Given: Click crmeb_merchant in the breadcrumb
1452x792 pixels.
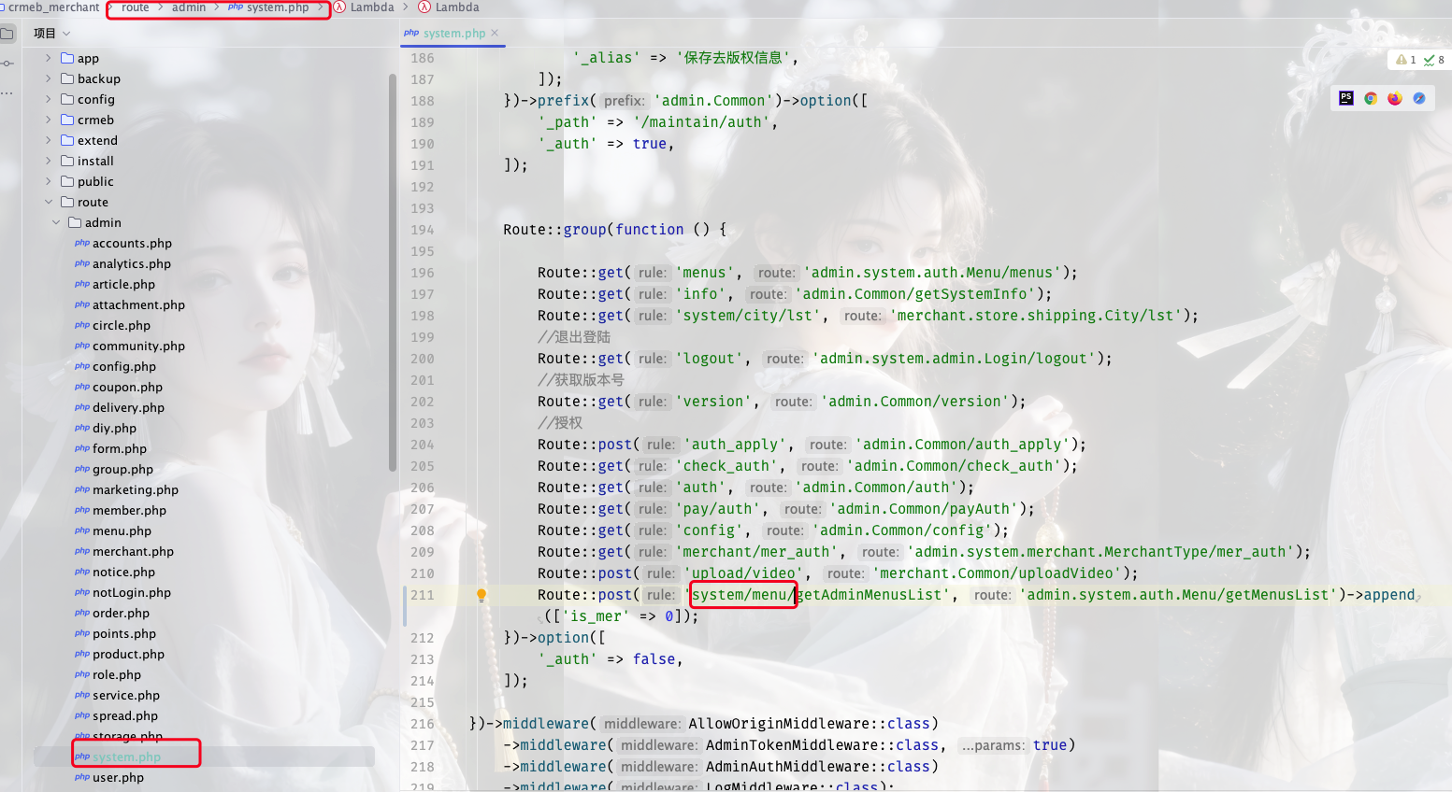Looking at the screenshot, I should [x=53, y=7].
